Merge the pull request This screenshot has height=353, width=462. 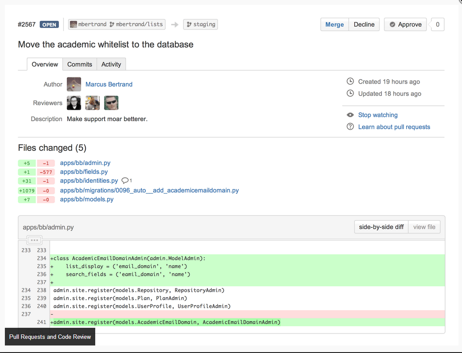(x=334, y=24)
